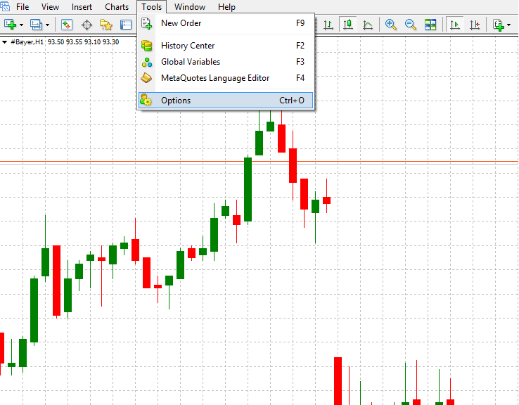Screen dimensions: 519x405
Task: Zoom out of the chart
Action: pyautogui.click(x=411, y=25)
